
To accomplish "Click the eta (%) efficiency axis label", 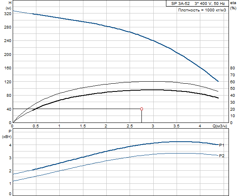I will pyautogui.click(x=233, y=5).
